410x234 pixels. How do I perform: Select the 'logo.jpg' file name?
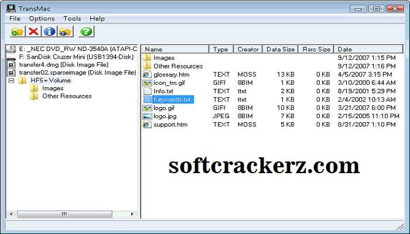165,116
